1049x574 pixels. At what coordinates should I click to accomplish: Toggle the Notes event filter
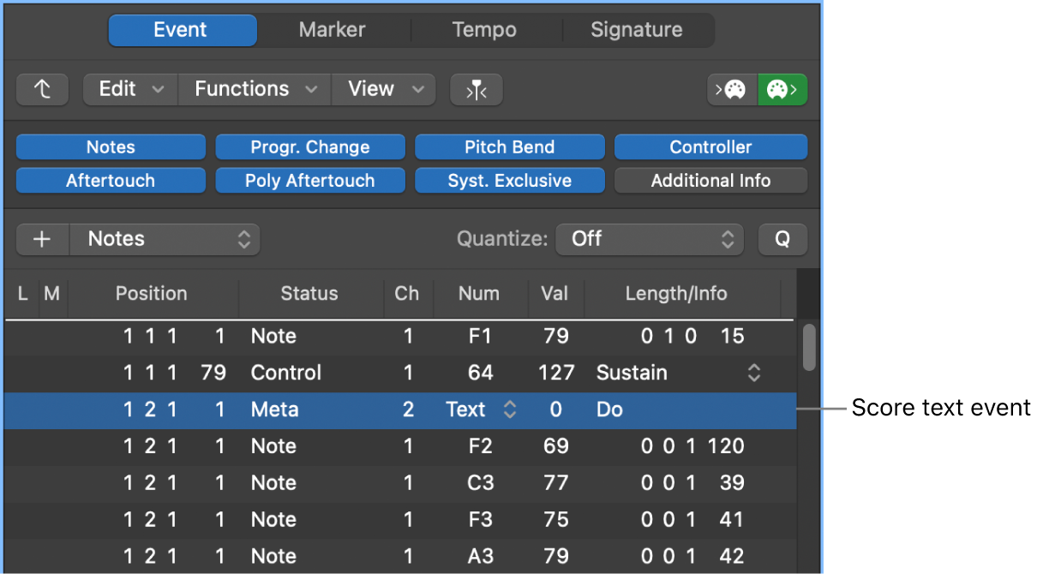pos(111,146)
